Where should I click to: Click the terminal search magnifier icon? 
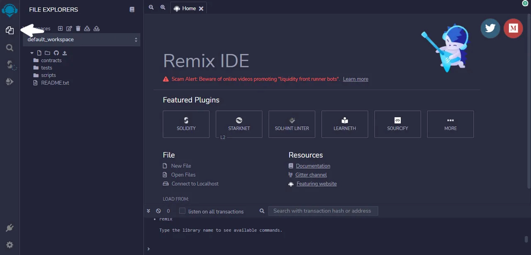coord(262,211)
